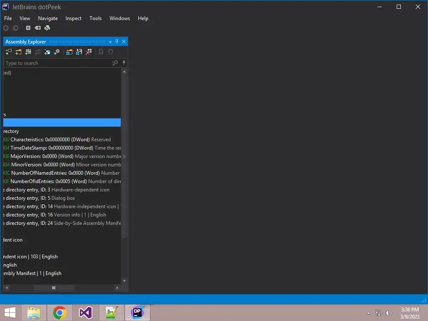The image size is (428, 321).
Task: Toggle the hash-tag metadata tokens icon
Action: [x=38, y=28]
